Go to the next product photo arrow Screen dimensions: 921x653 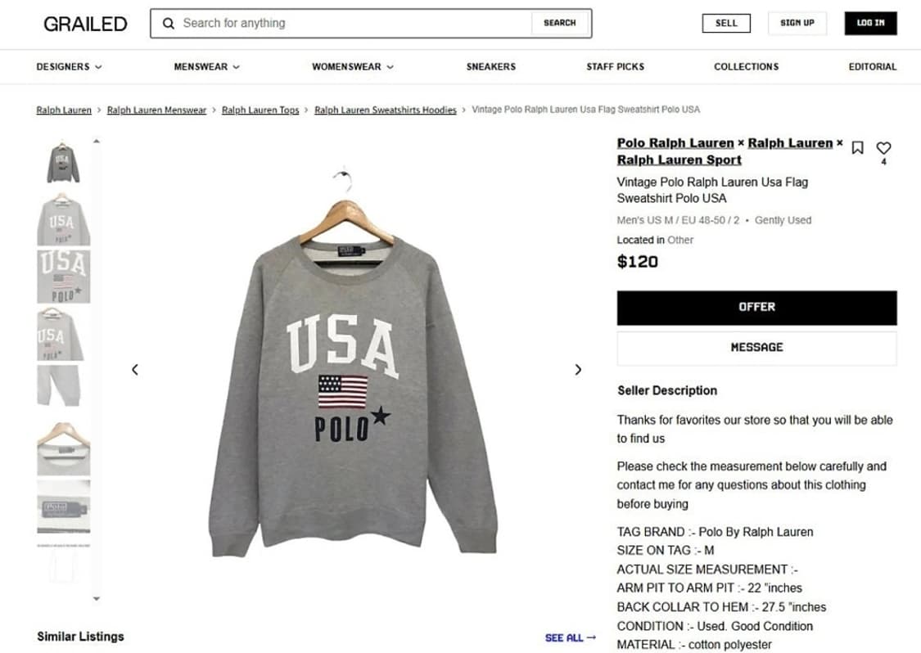tap(578, 370)
